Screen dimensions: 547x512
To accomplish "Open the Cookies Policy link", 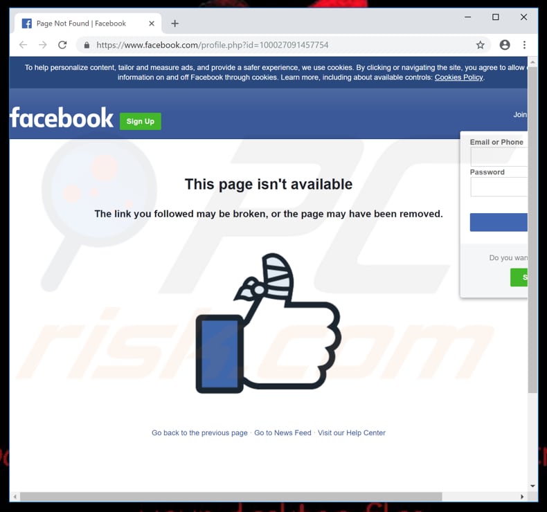I will [x=459, y=77].
